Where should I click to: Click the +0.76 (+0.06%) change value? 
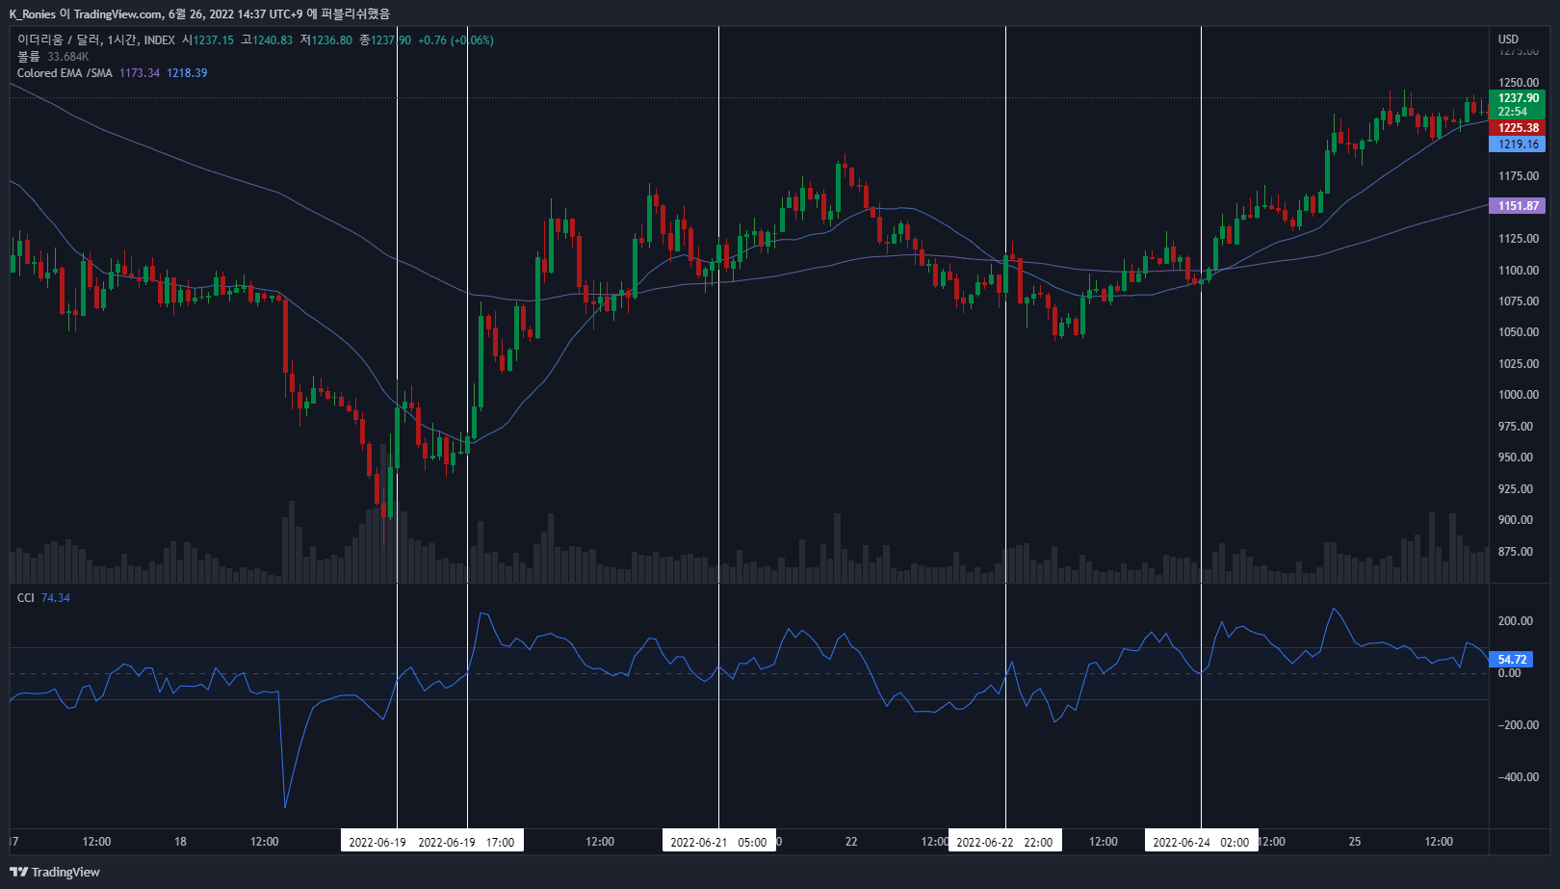(x=455, y=40)
